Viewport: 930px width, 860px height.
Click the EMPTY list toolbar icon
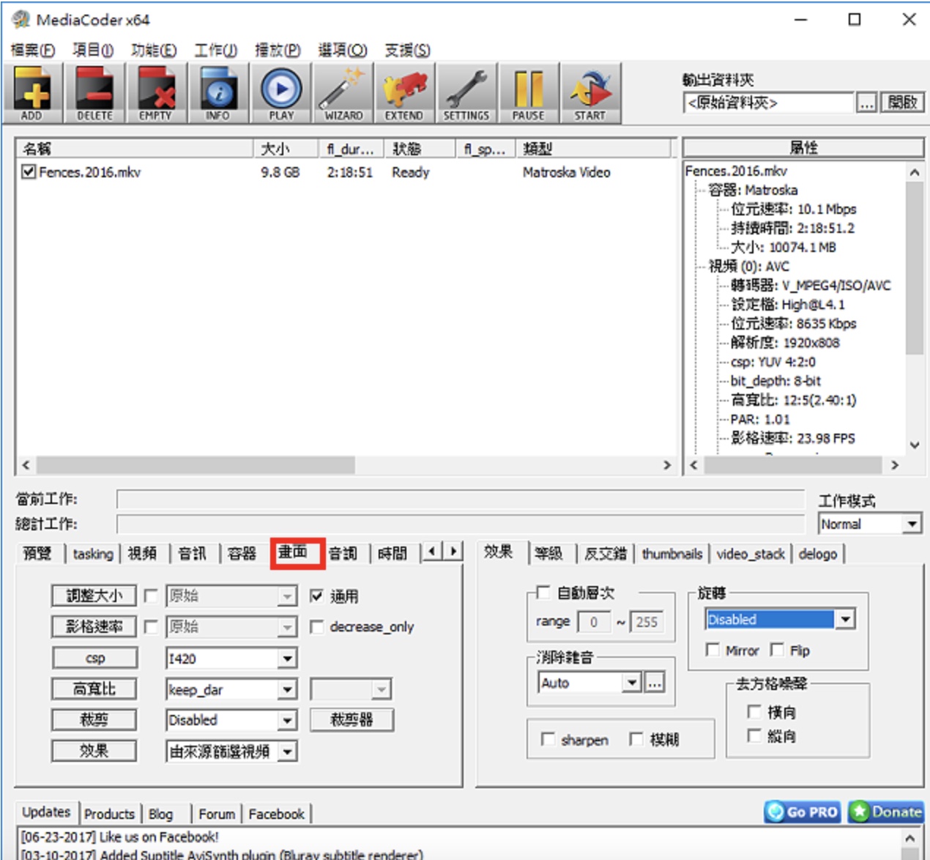156,93
